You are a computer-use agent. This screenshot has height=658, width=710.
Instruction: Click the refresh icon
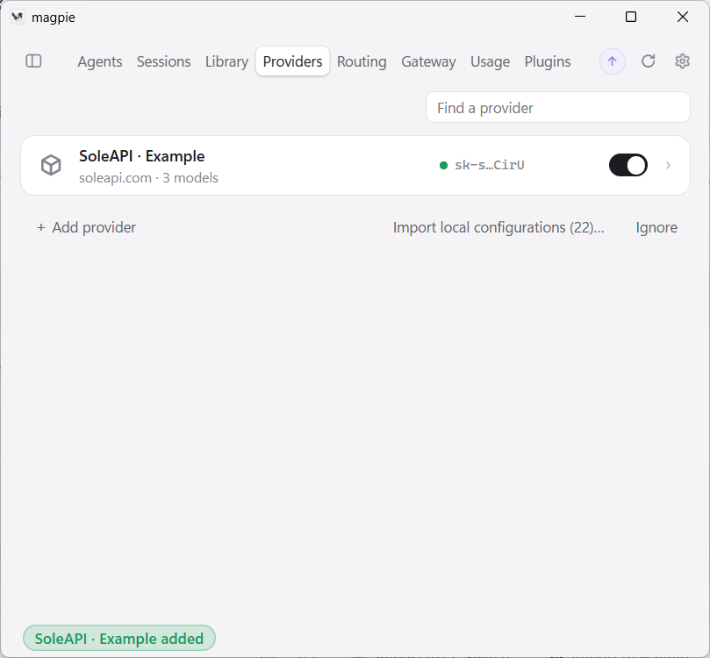[648, 61]
